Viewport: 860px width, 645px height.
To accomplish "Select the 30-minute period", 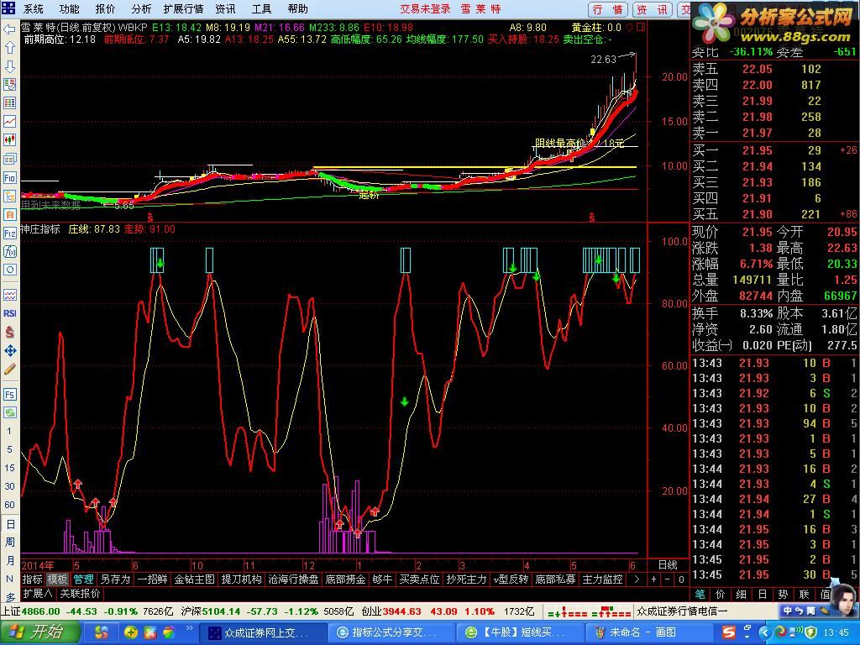I will tap(9, 486).
